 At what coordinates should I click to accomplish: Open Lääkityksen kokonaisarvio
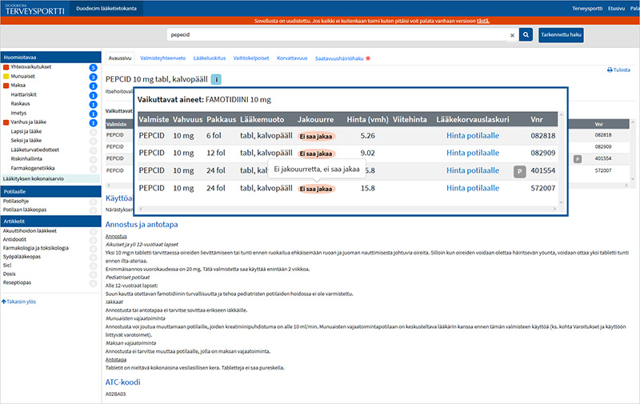click(x=50, y=178)
